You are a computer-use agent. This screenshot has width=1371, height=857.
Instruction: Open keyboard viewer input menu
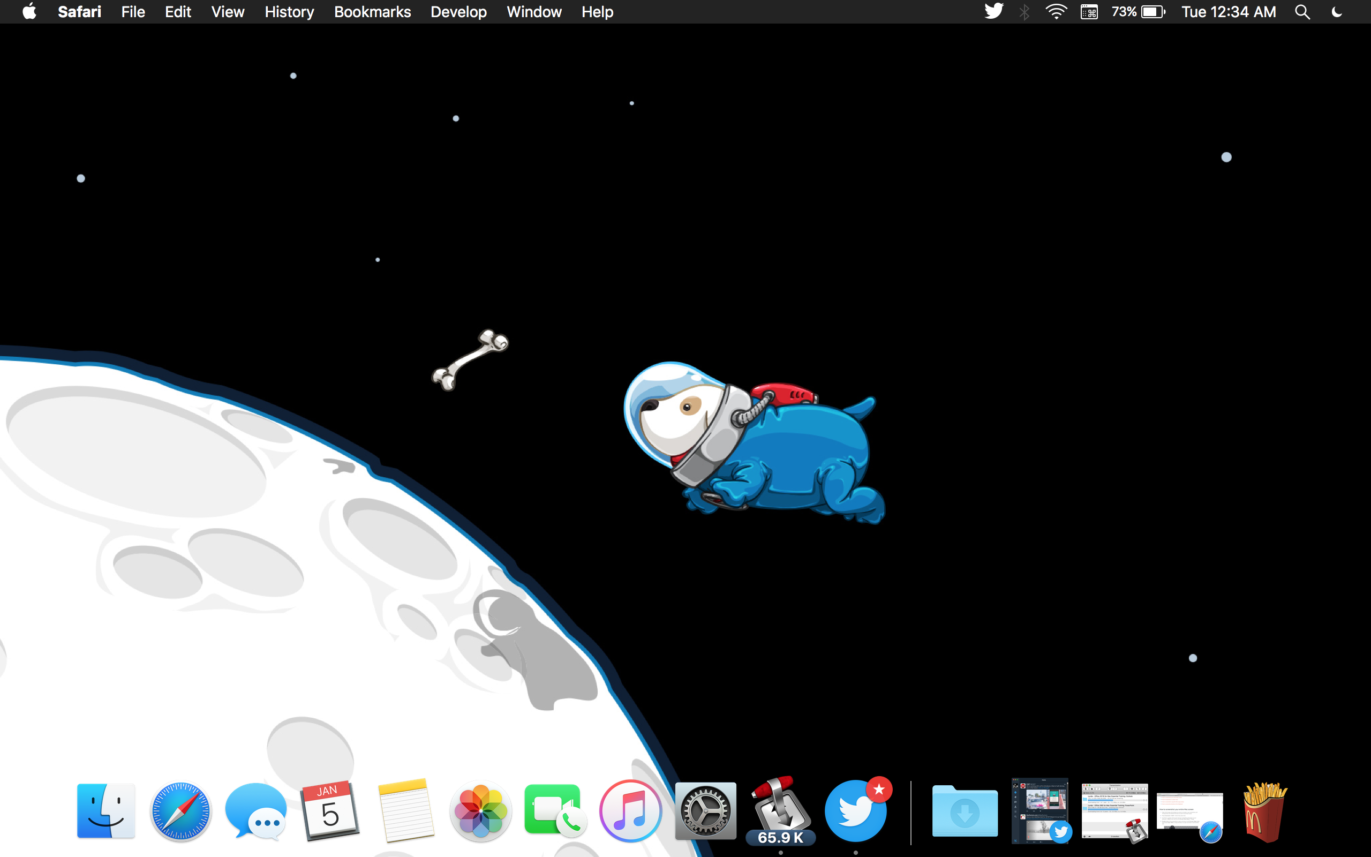(1089, 12)
